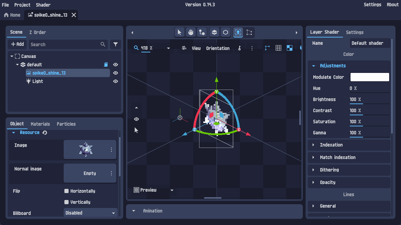Click the pin icon after Orientation
Screen dimensions: 401x225
tap(239, 48)
